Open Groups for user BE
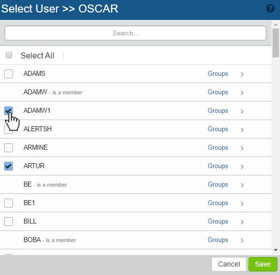 tap(217, 185)
